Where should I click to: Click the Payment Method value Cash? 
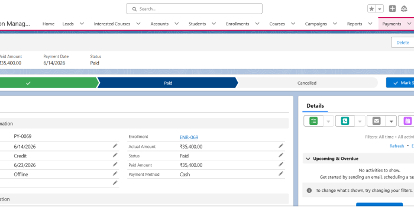coord(185,175)
